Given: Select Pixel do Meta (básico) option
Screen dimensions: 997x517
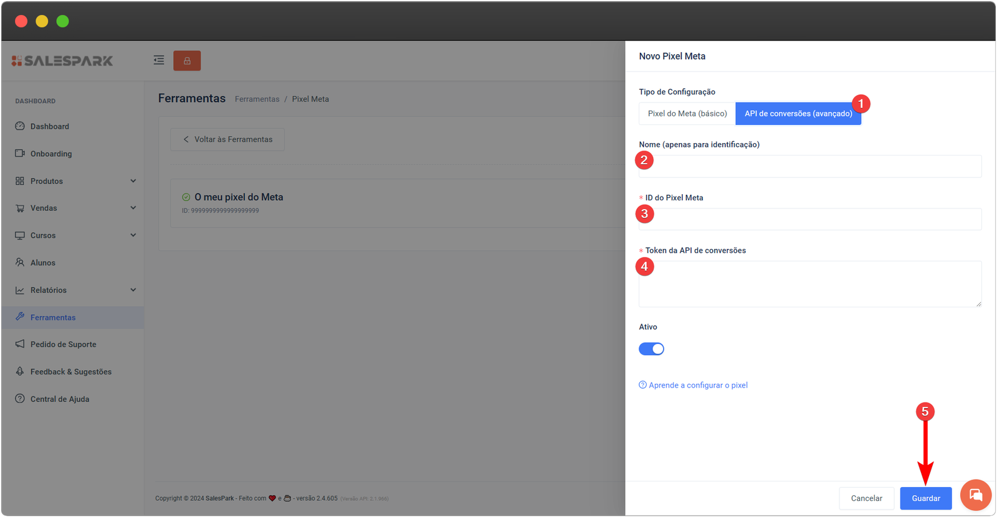Looking at the screenshot, I should (687, 114).
